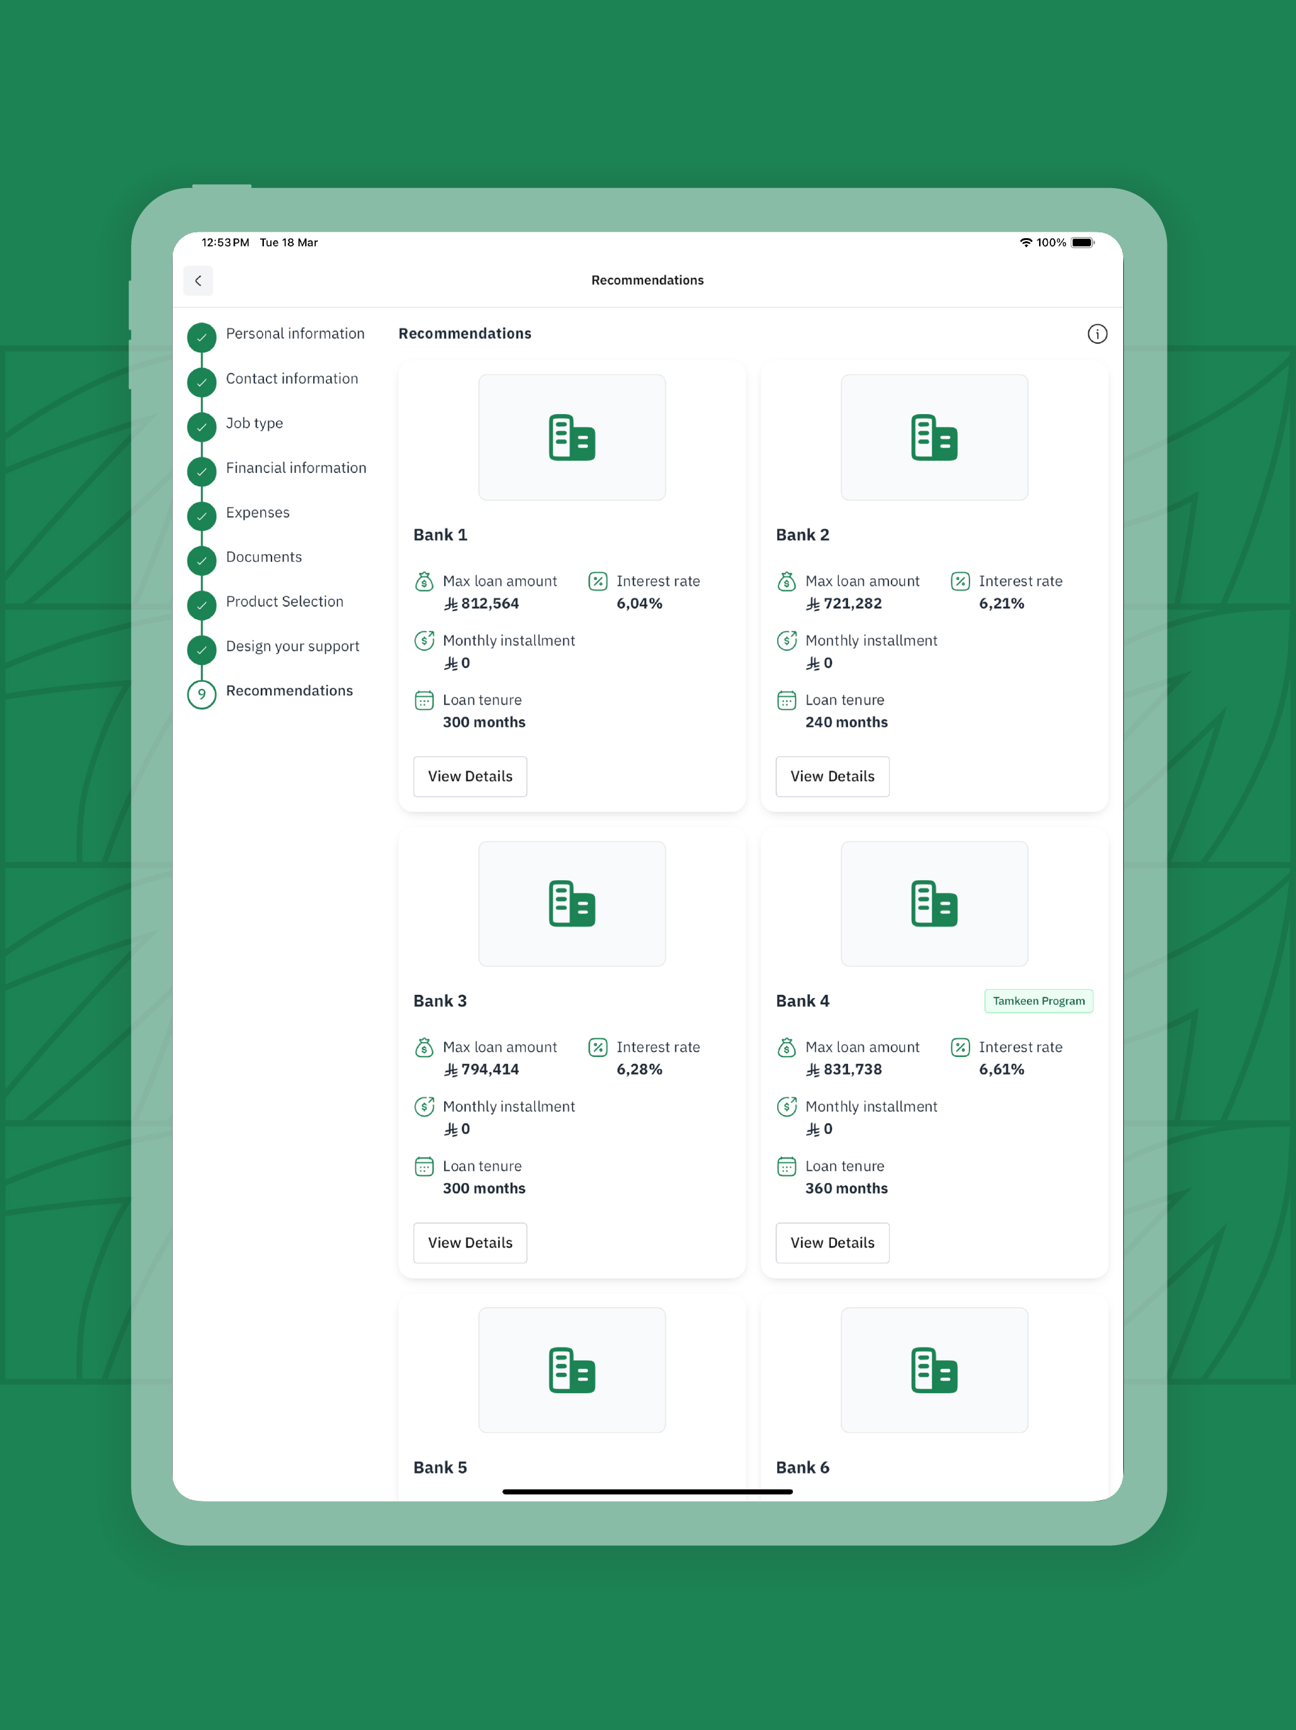Click the battery indicator in the status bar
Viewport: 1296px width, 1730px height.
coord(1083,243)
